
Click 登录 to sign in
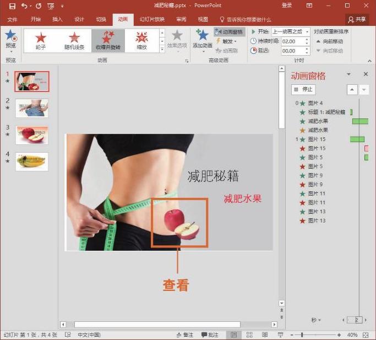[x=287, y=6]
